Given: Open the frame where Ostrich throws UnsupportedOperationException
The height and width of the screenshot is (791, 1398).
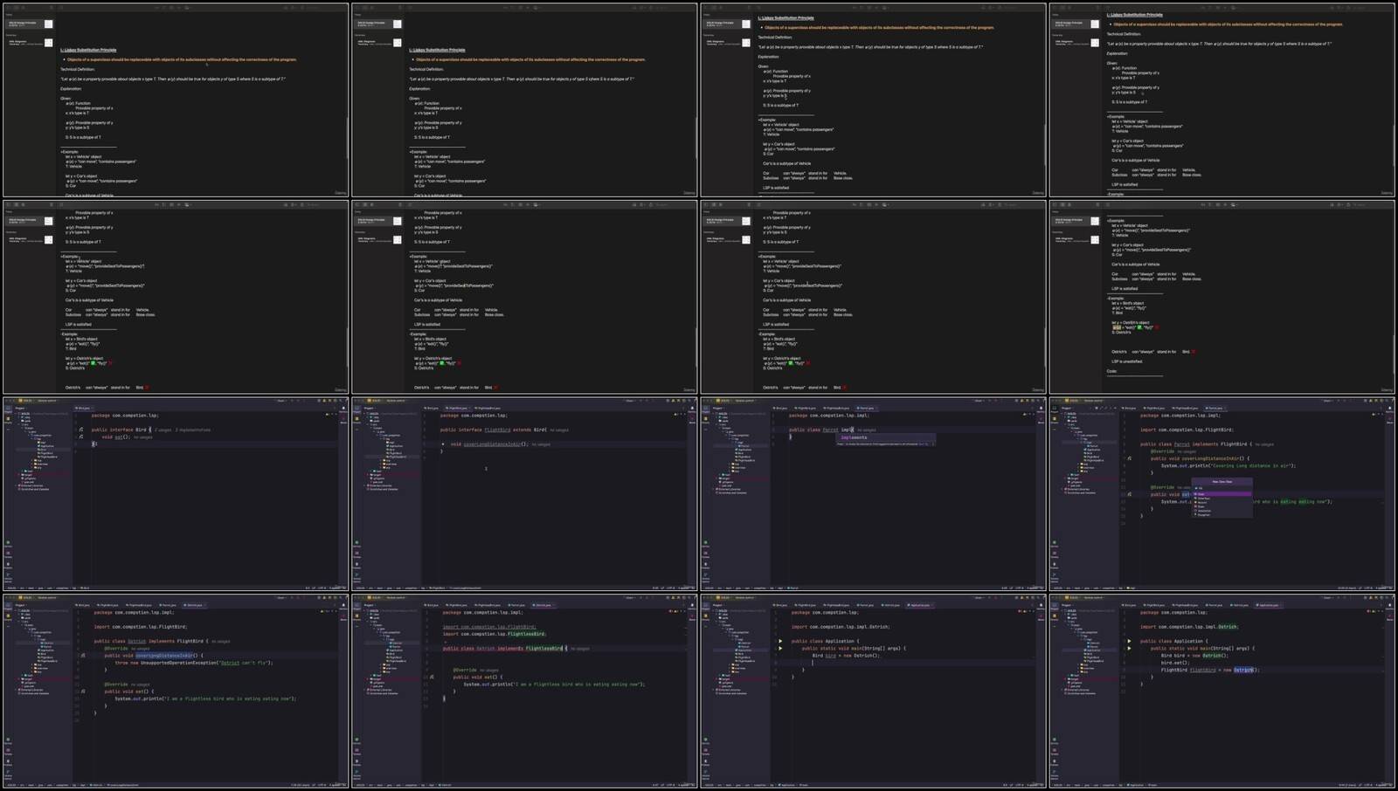Looking at the screenshot, I should [176, 691].
